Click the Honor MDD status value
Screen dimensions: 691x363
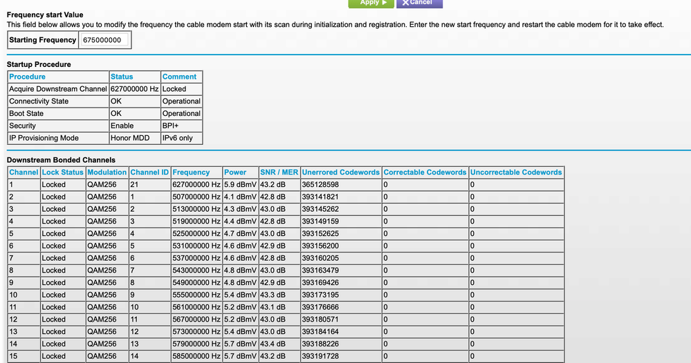pos(130,138)
